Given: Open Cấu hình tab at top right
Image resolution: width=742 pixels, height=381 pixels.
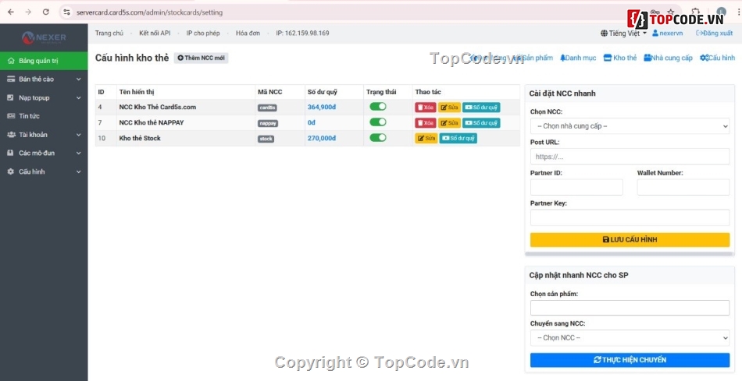Looking at the screenshot, I should [717, 58].
